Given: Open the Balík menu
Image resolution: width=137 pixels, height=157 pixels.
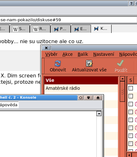Looking at the screenshot, I should (83, 54).
